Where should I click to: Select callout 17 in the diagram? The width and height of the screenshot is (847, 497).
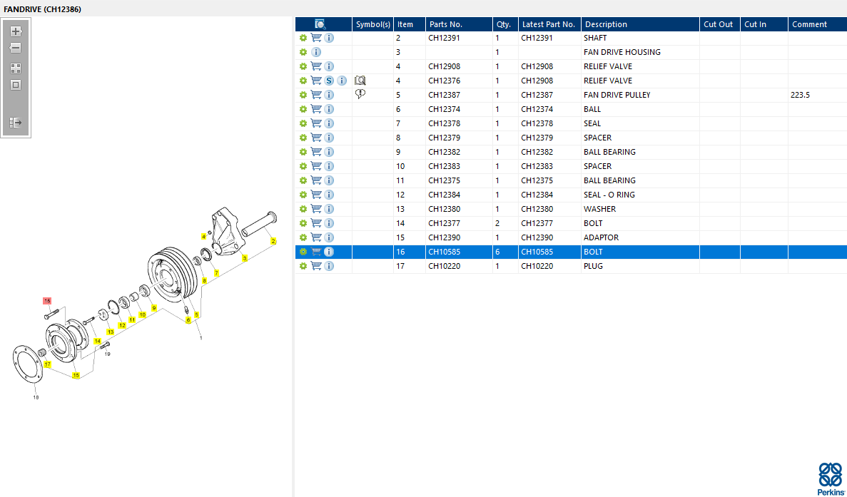point(48,364)
